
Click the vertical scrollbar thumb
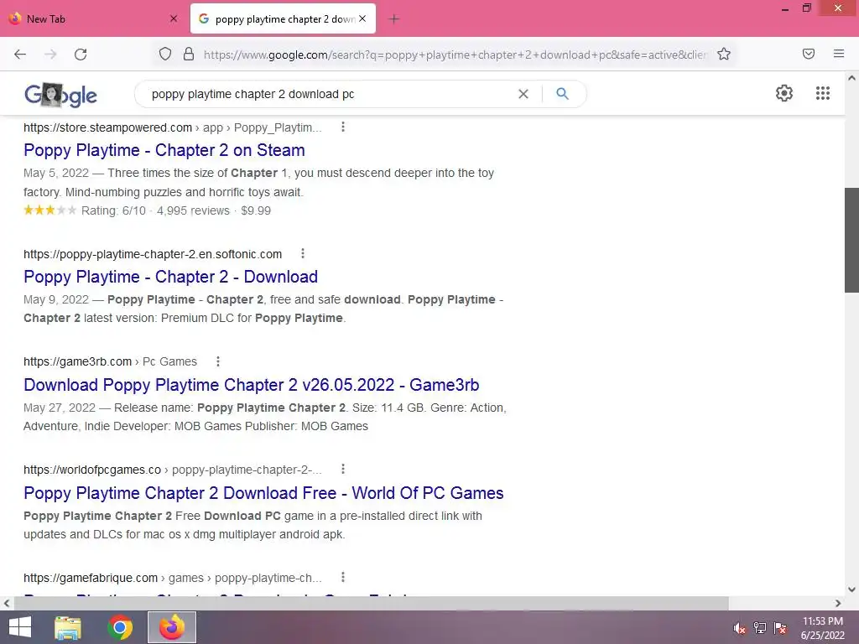pos(851,240)
